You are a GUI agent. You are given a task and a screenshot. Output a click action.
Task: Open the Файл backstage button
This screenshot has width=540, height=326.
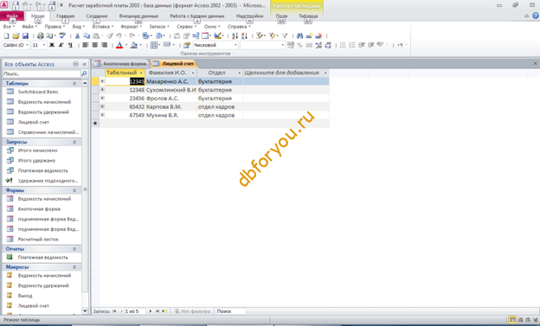click(x=12, y=16)
